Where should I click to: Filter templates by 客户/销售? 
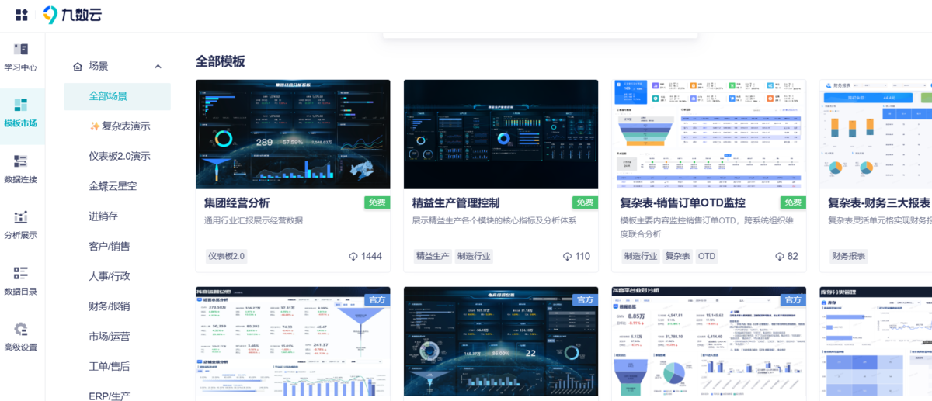click(x=110, y=247)
